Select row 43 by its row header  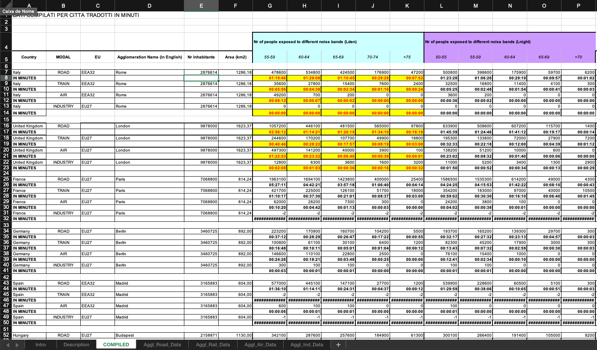6,283
